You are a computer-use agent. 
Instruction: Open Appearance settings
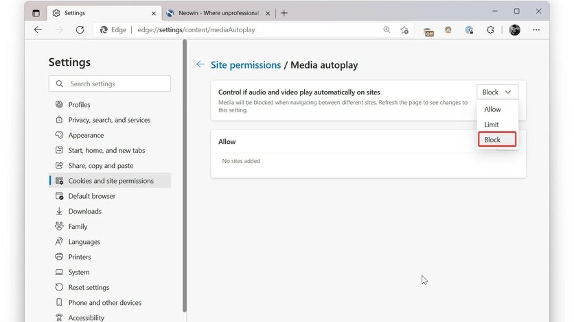pos(110,135)
